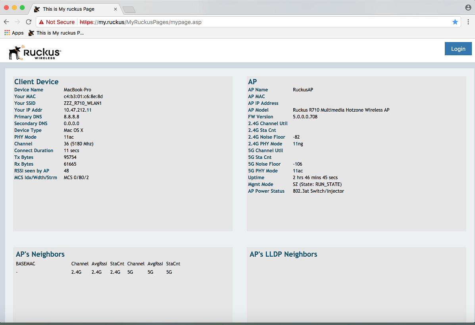Click the Ruckus Wireless logo
The height and width of the screenshot is (325, 475).
(x=35, y=53)
